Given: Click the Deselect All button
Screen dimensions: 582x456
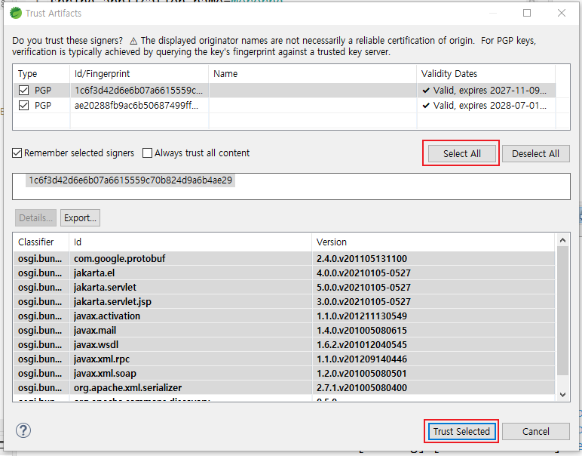Looking at the screenshot, I should click(x=535, y=153).
